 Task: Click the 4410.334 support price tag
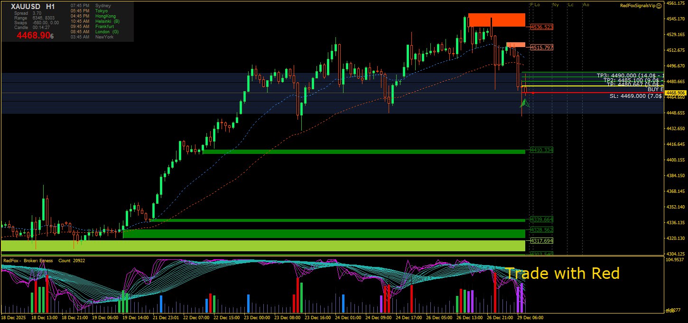[x=542, y=150]
